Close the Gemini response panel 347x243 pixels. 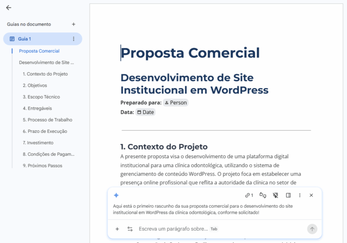(x=311, y=195)
